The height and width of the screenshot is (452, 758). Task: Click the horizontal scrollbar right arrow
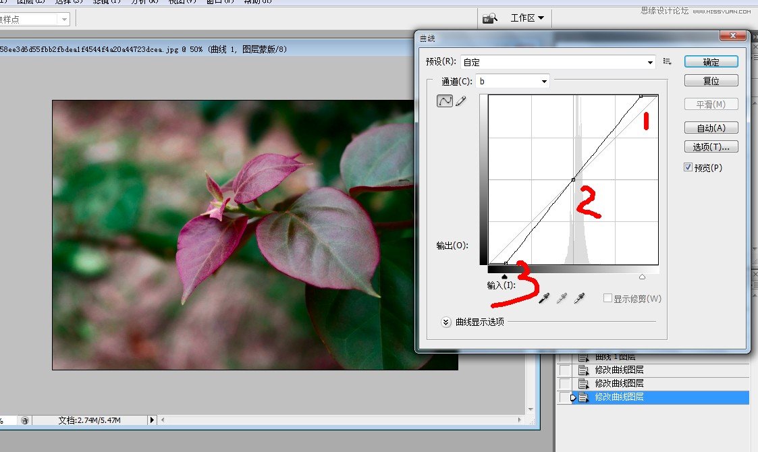click(x=520, y=420)
